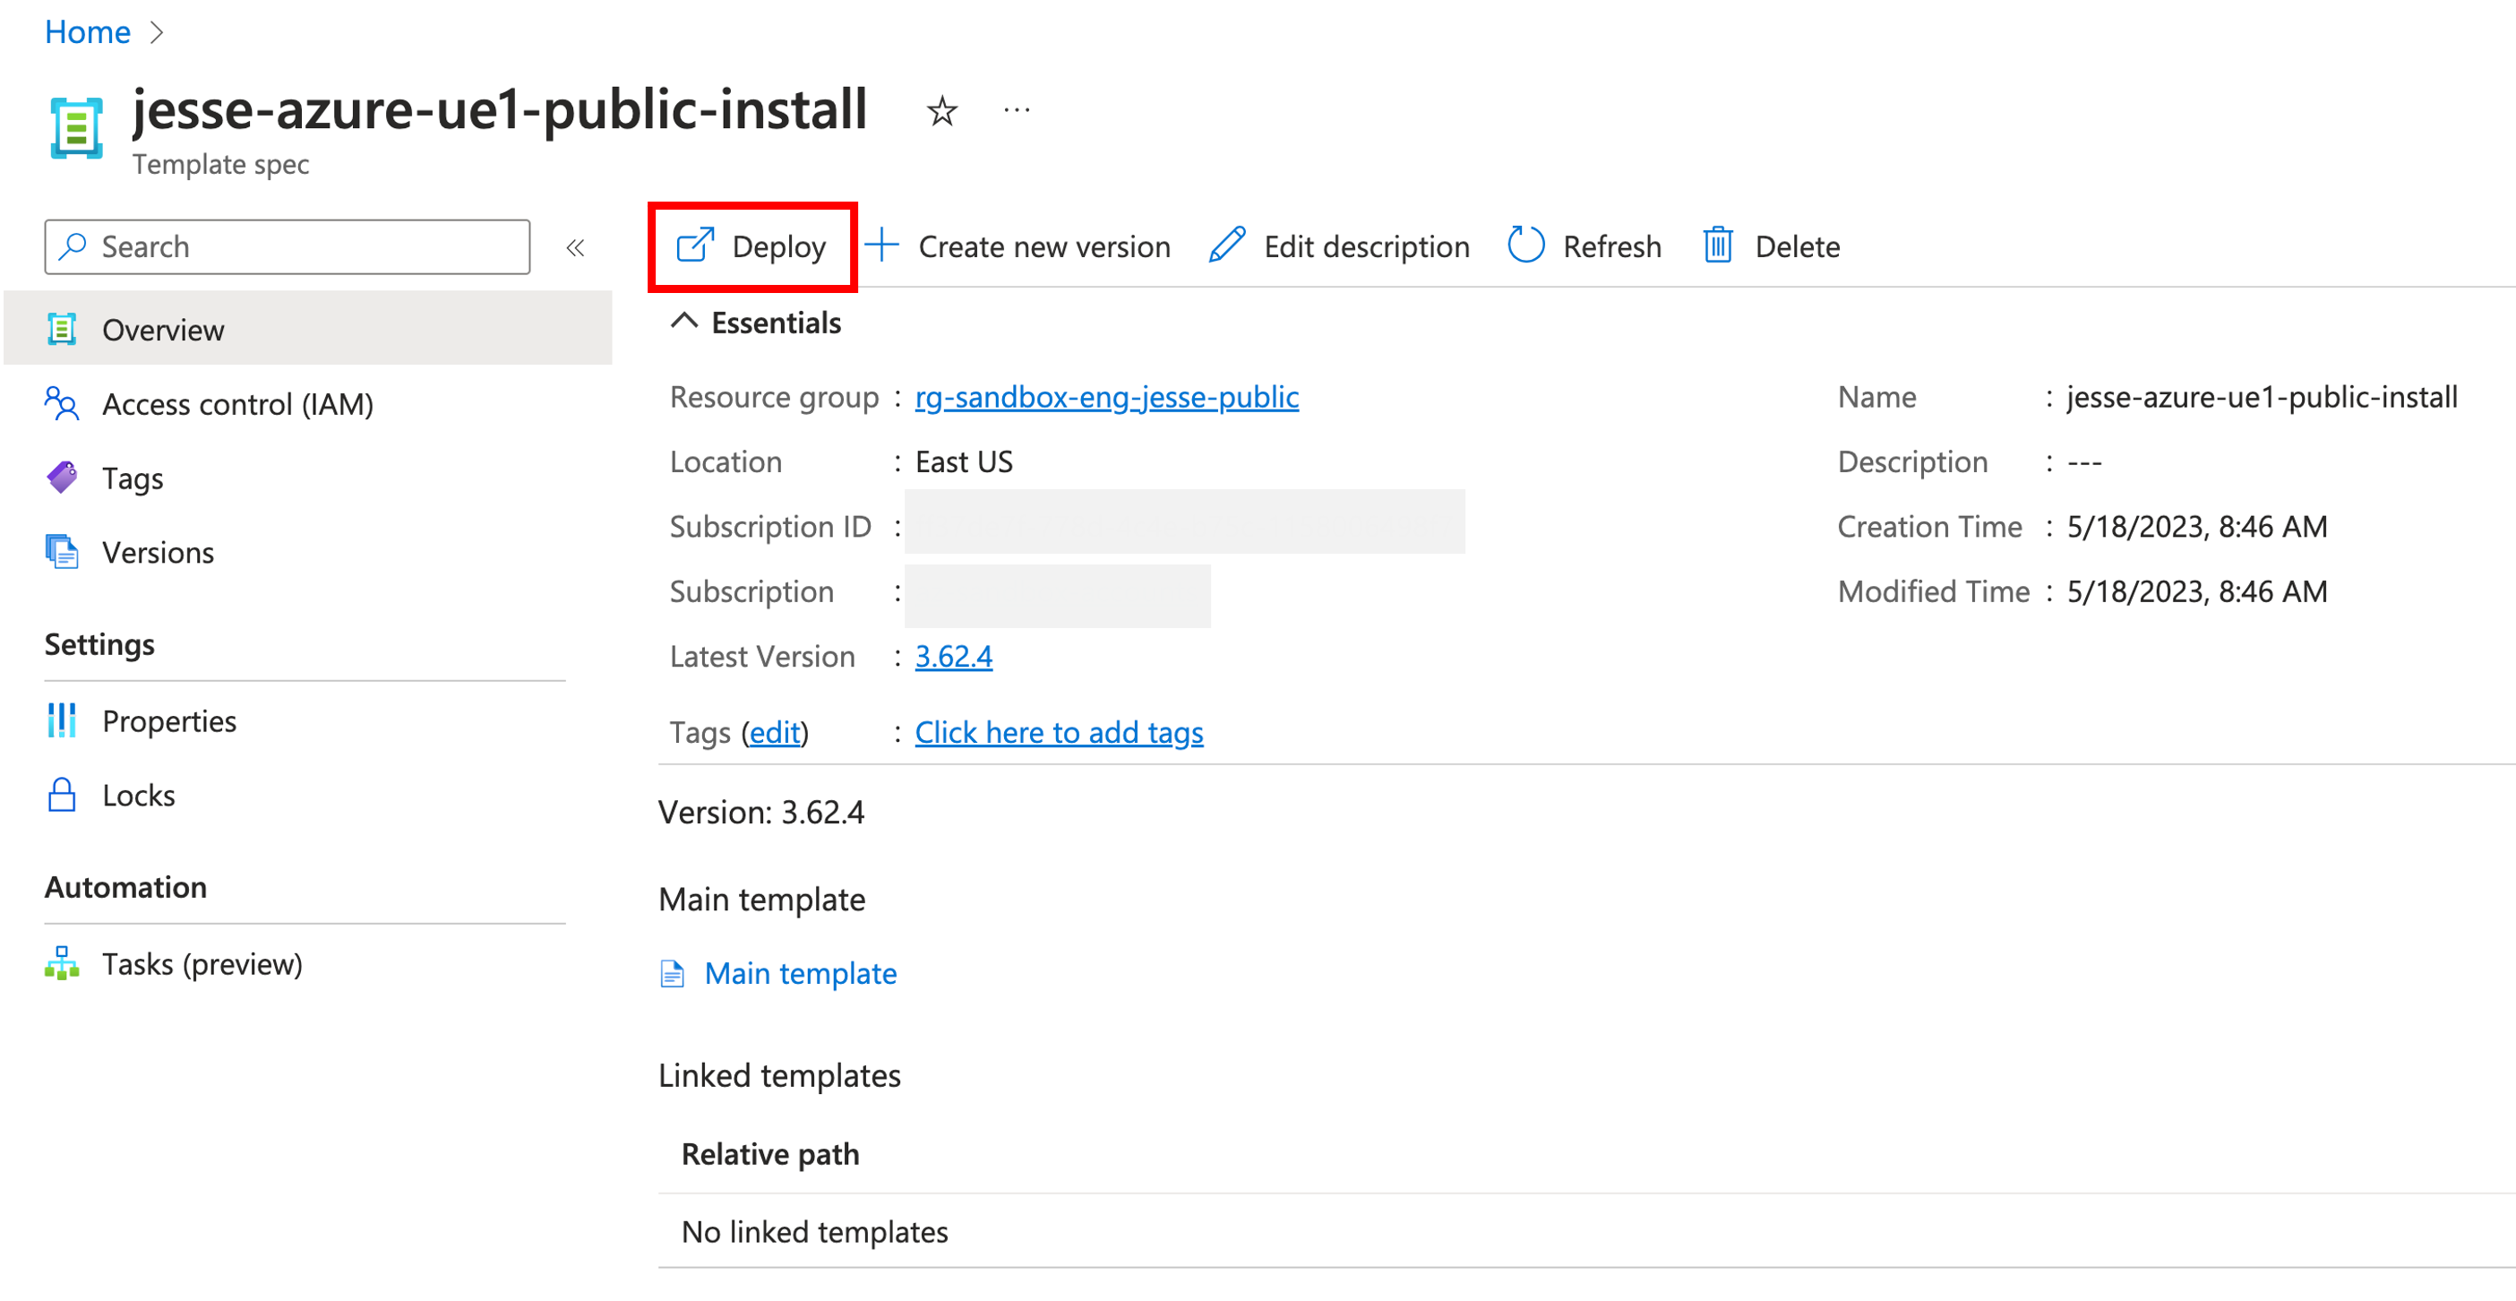Favorite this template spec with the star
This screenshot has height=1301, width=2516.
[941, 110]
